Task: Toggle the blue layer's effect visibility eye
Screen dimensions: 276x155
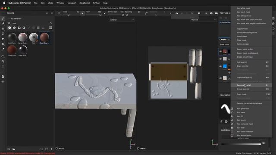Action: 229,72
